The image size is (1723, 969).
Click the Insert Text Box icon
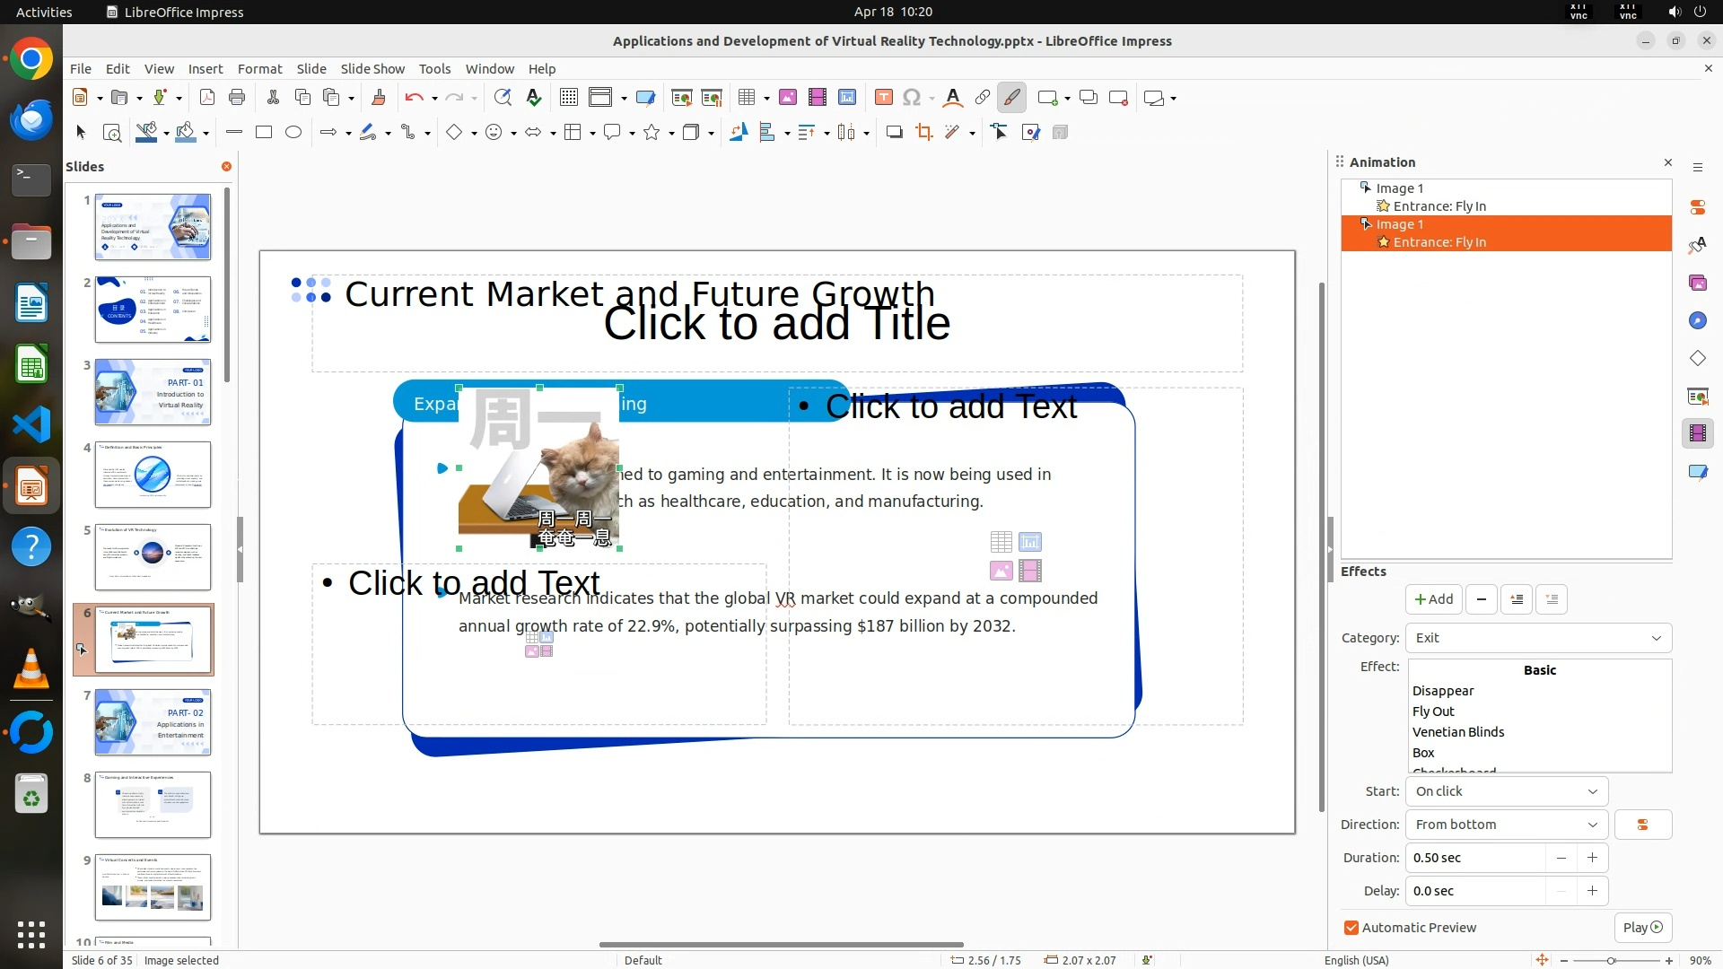point(883,98)
